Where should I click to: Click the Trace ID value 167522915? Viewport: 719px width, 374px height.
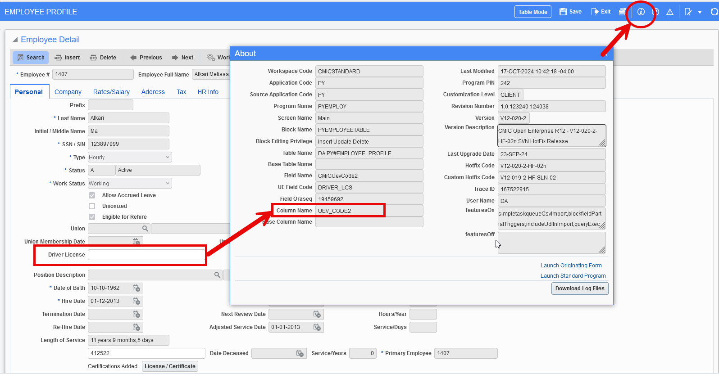coord(551,189)
